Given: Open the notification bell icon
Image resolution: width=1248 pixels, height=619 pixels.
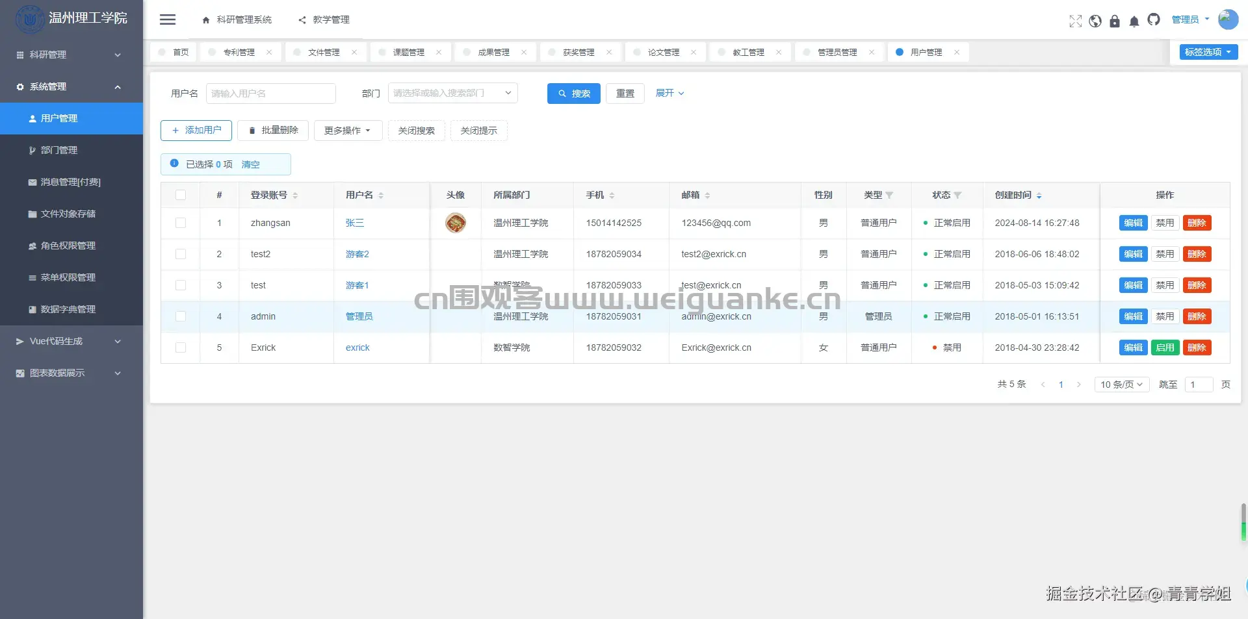Looking at the screenshot, I should (x=1134, y=21).
